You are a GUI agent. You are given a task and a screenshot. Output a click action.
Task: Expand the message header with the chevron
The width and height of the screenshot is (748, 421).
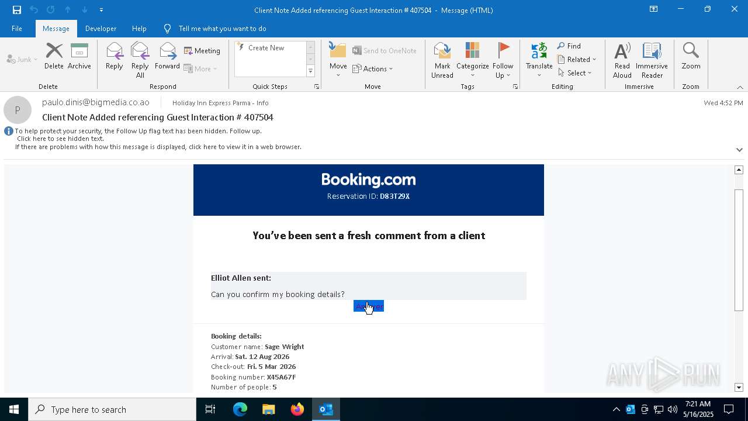(739, 150)
